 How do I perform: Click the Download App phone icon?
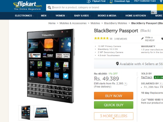tap(111, 1)
